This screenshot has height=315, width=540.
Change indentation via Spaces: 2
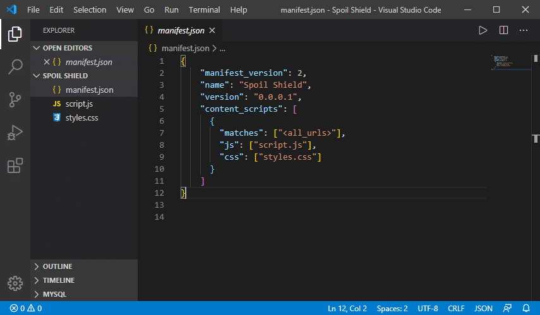click(392, 308)
